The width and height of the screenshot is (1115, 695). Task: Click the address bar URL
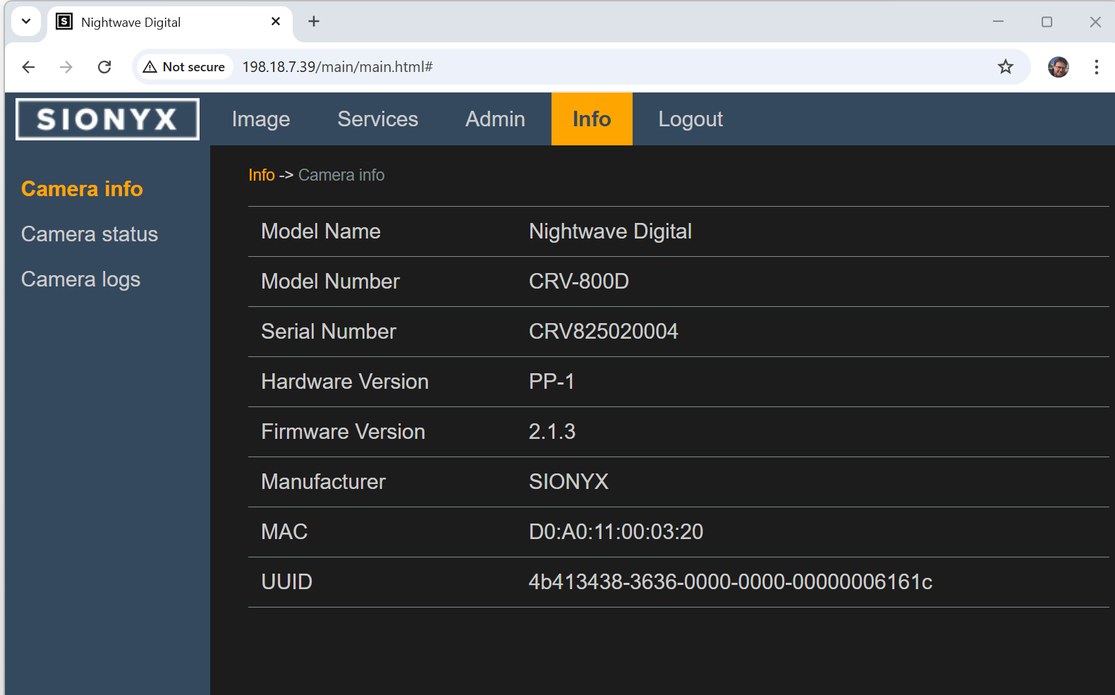click(x=337, y=67)
